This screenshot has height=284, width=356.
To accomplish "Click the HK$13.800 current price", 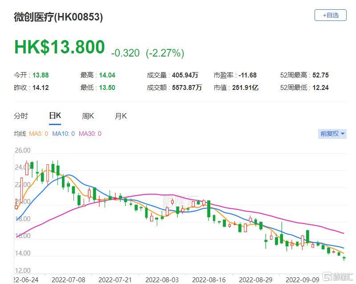I will point(60,47).
